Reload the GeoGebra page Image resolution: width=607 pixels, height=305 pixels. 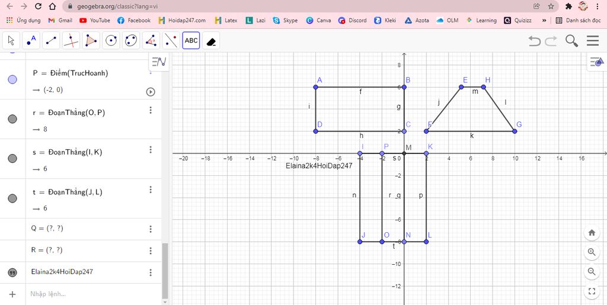click(38, 7)
